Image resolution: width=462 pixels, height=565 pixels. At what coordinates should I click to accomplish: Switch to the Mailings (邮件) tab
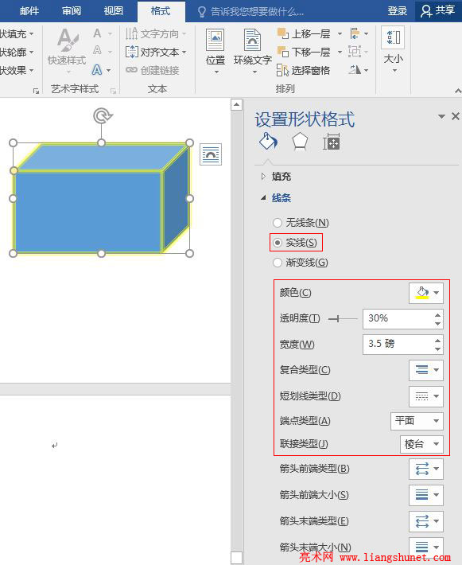pyautogui.click(x=29, y=11)
